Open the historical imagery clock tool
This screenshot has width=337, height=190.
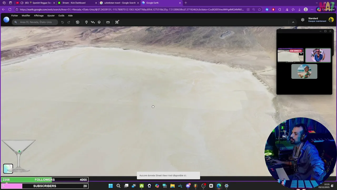[78, 22]
